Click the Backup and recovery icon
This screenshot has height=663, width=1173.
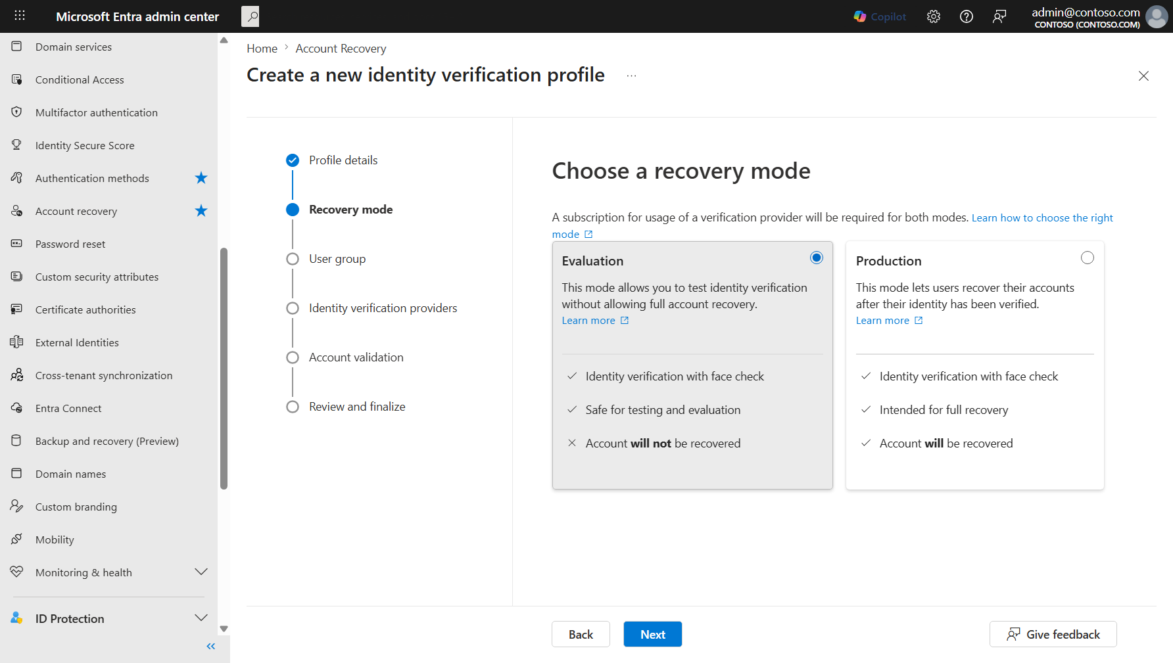click(17, 441)
